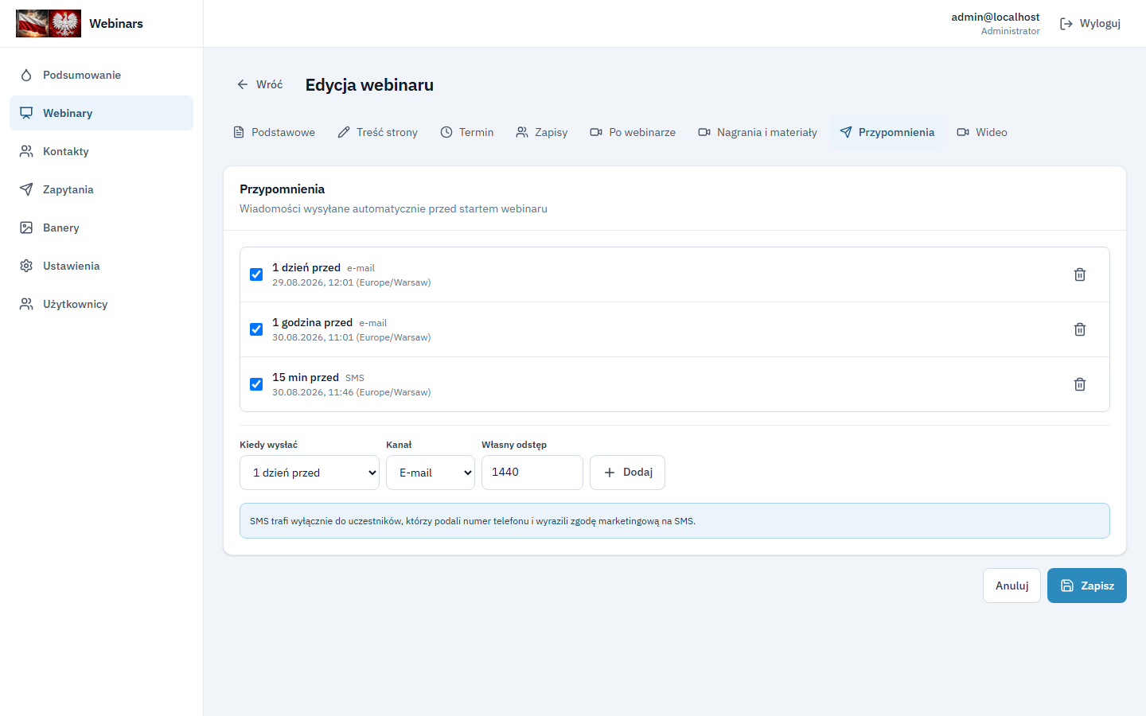Click the Podsumowanie droplet icon
Image resolution: width=1146 pixels, height=716 pixels.
(x=26, y=75)
